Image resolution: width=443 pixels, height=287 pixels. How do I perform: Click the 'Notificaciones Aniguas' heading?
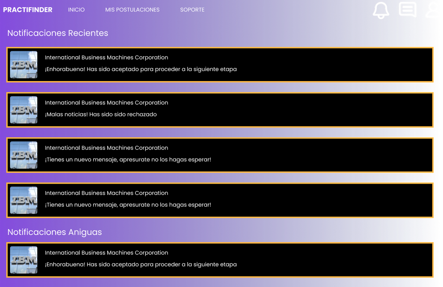pos(54,232)
